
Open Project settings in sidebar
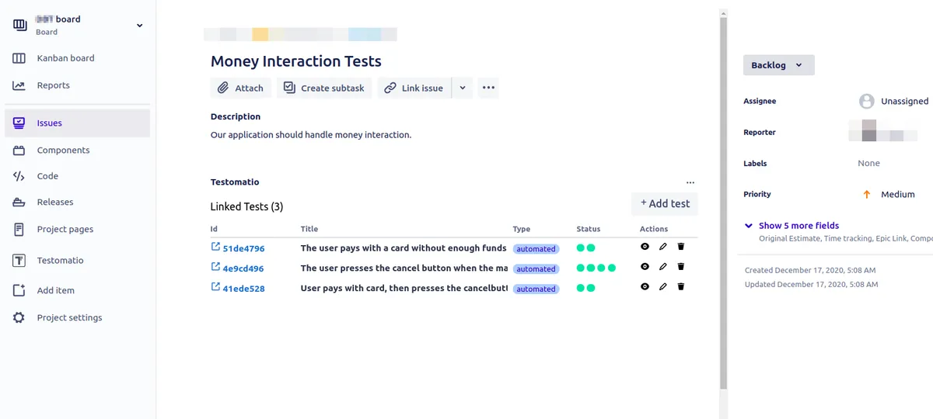69,317
